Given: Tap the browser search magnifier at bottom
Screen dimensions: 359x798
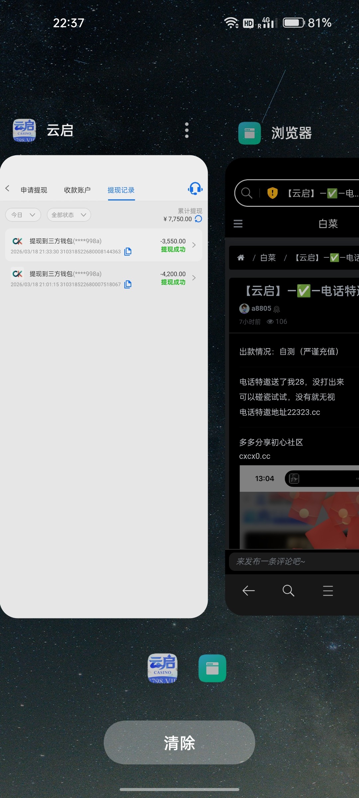Looking at the screenshot, I should [288, 591].
